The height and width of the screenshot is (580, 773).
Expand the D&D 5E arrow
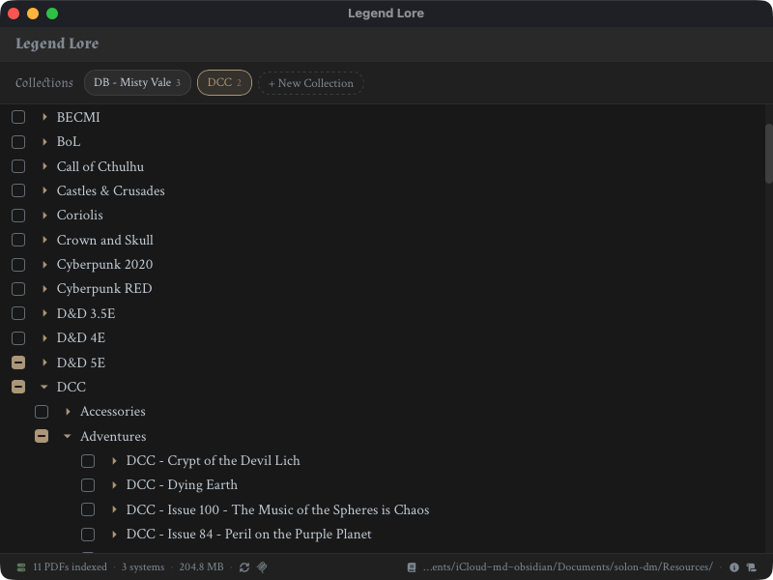point(44,362)
